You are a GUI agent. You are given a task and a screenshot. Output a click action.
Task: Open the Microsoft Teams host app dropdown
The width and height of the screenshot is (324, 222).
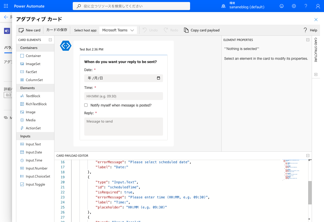118,30
